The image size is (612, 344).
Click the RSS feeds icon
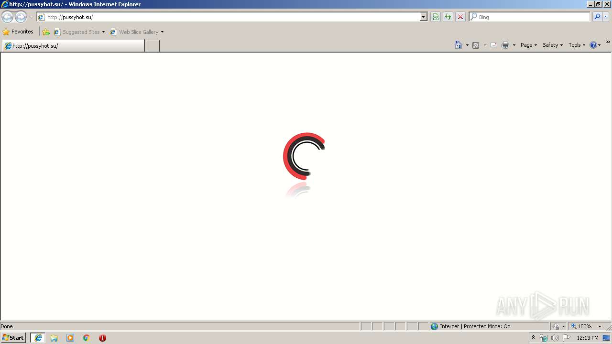pos(476,45)
